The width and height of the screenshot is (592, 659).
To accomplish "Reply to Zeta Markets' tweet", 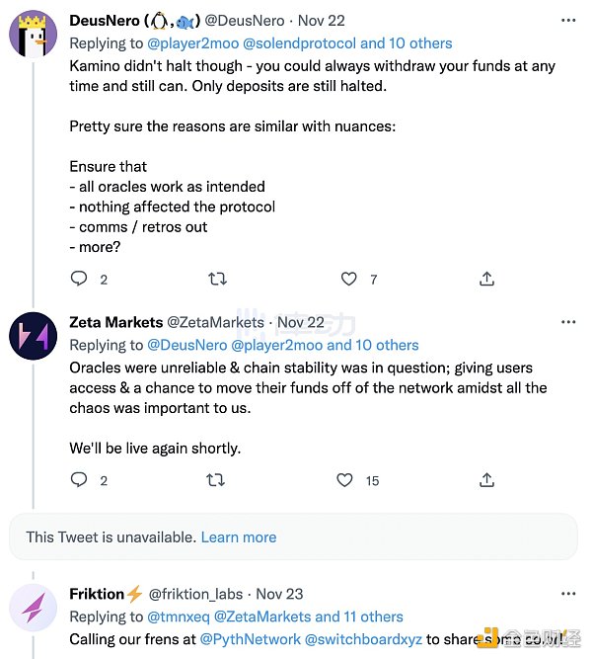I will pos(81,480).
